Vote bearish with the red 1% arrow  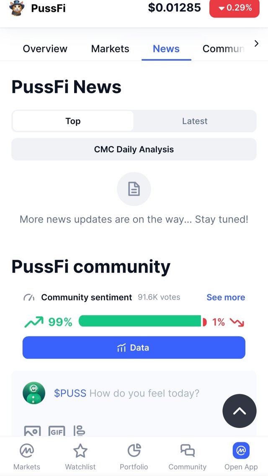[x=237, y=322]
